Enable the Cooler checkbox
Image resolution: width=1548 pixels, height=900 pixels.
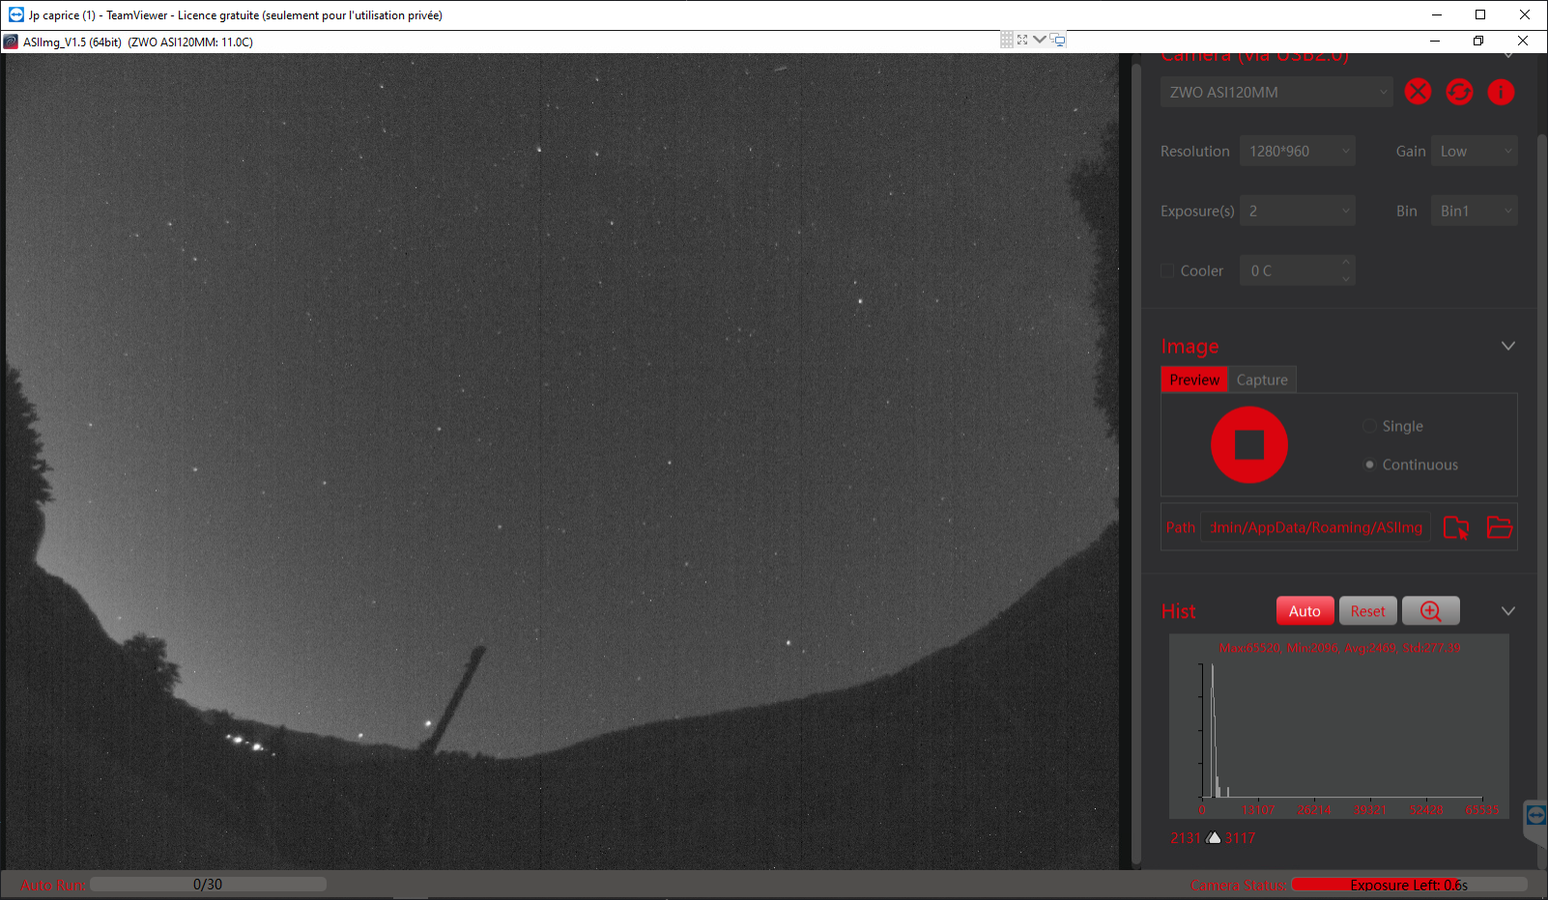(x=1167, y=271)
